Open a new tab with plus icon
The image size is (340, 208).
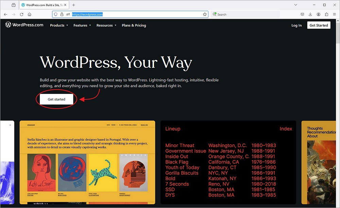coord(73,5)
